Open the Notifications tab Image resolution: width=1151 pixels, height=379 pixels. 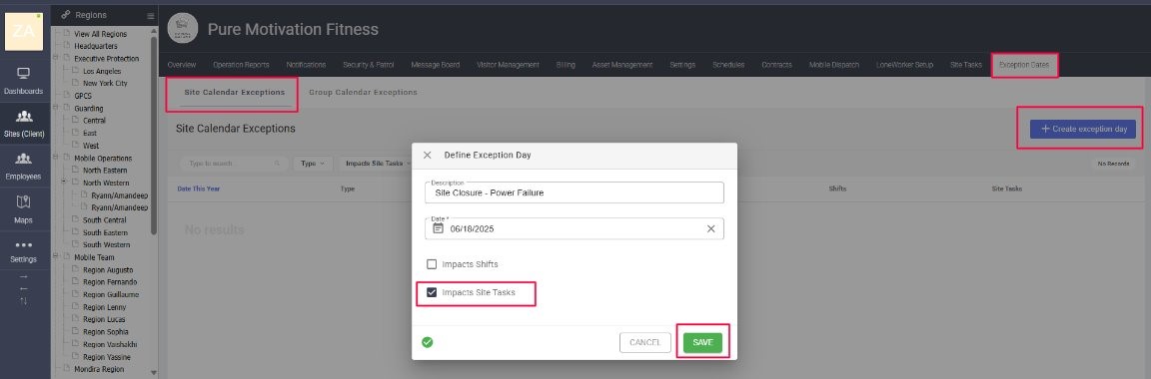click(x=306, y=65)
